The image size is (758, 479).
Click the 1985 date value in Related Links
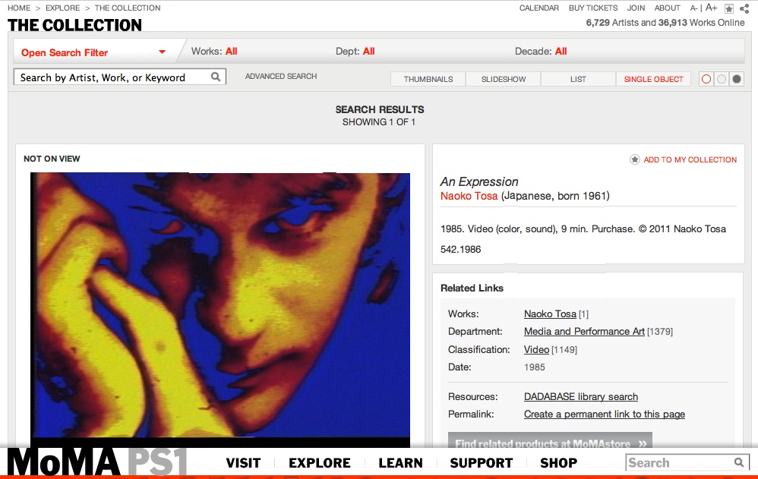click(534, 367)
